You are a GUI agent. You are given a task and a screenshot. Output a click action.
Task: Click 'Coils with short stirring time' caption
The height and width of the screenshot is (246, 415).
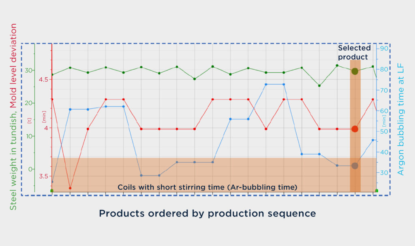(x=207, y=187)
